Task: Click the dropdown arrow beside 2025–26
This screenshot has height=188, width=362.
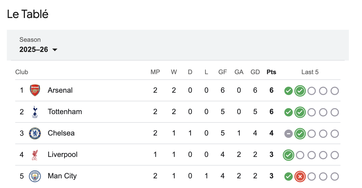Action: (55, 50)
